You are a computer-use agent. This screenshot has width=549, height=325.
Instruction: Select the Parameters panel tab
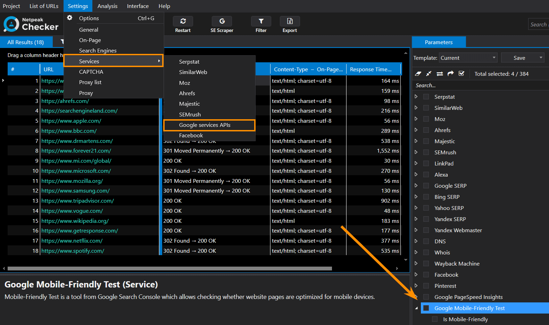pos(439,42)
